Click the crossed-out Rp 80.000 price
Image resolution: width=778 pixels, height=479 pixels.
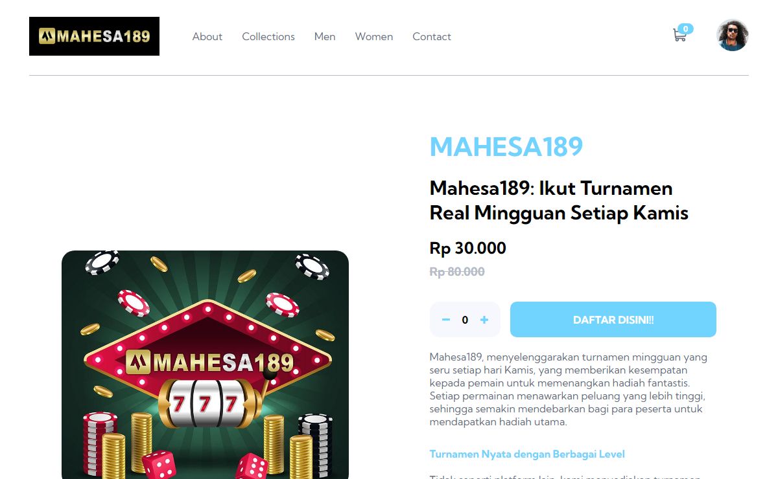[x=457, y=272]
